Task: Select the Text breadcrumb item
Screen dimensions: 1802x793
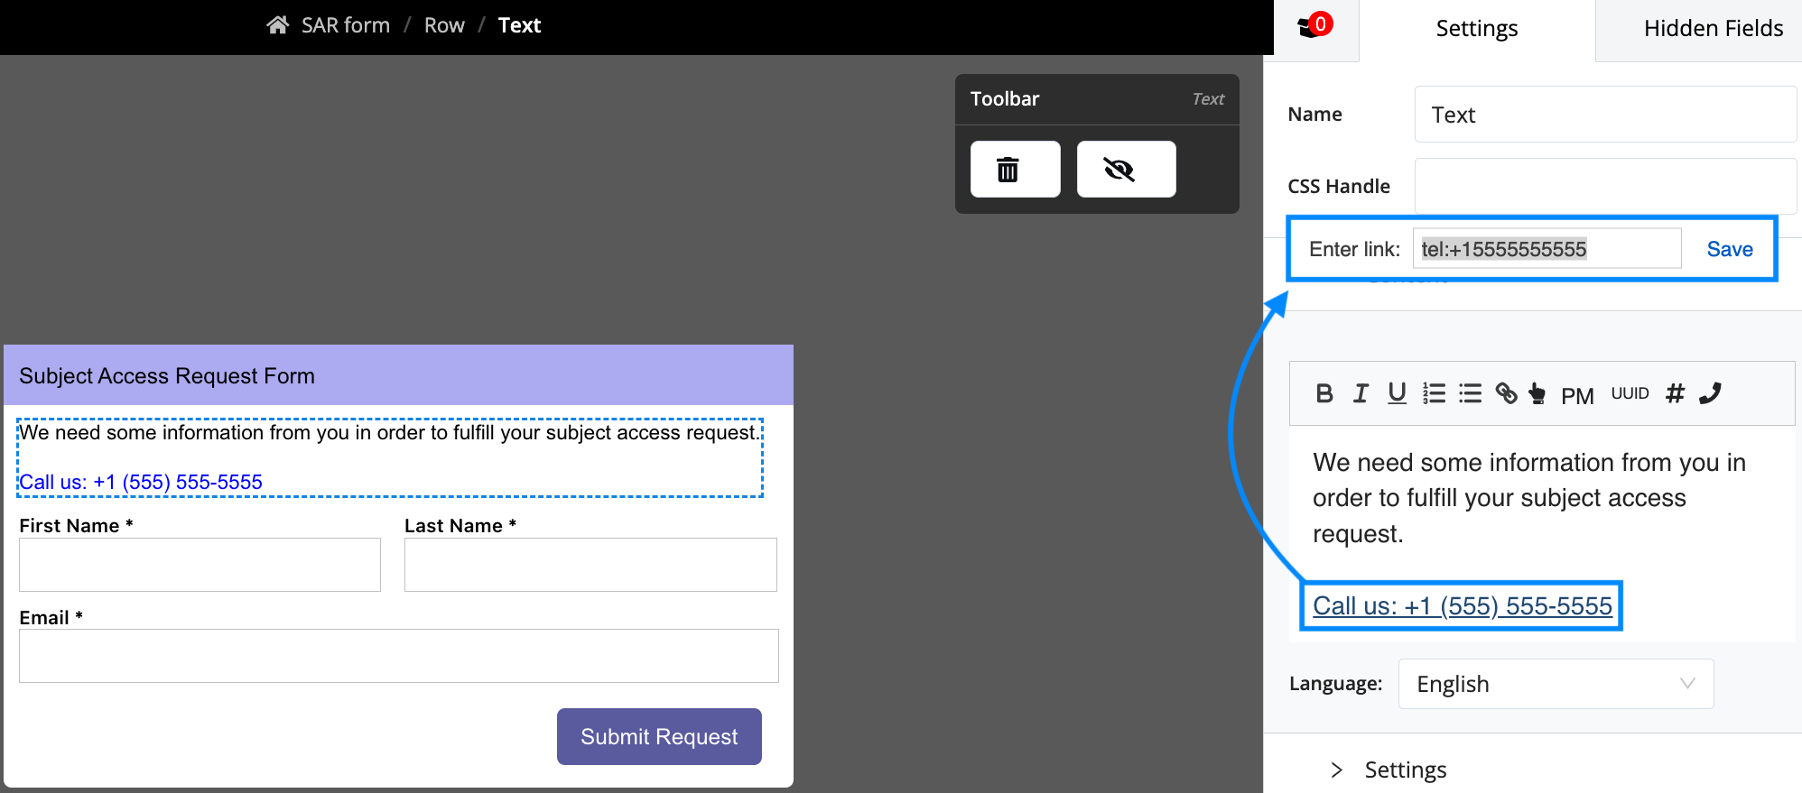Action: pos(519,25)
